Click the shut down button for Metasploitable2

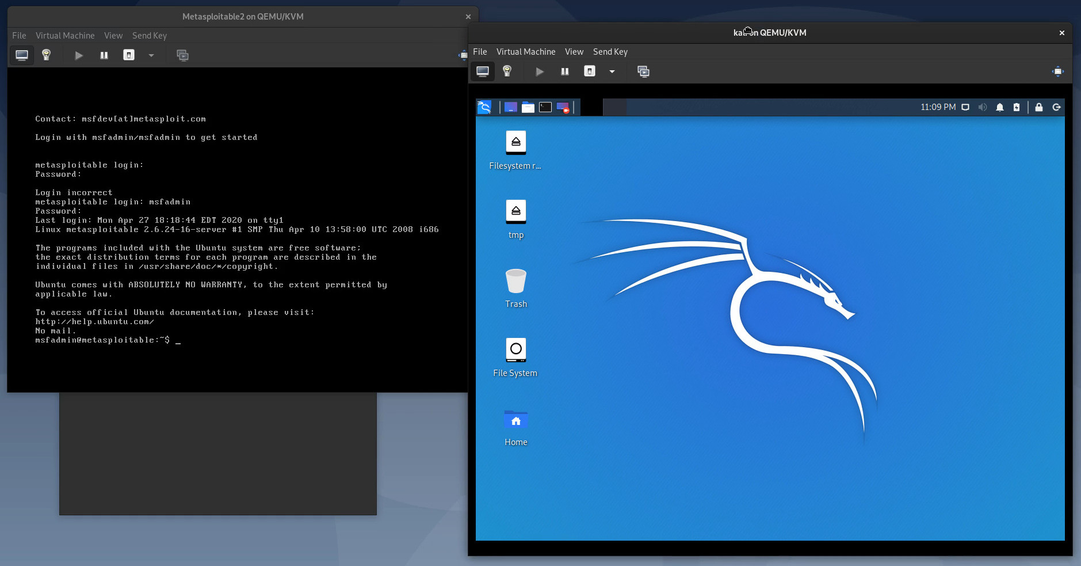tap(128, 55)
